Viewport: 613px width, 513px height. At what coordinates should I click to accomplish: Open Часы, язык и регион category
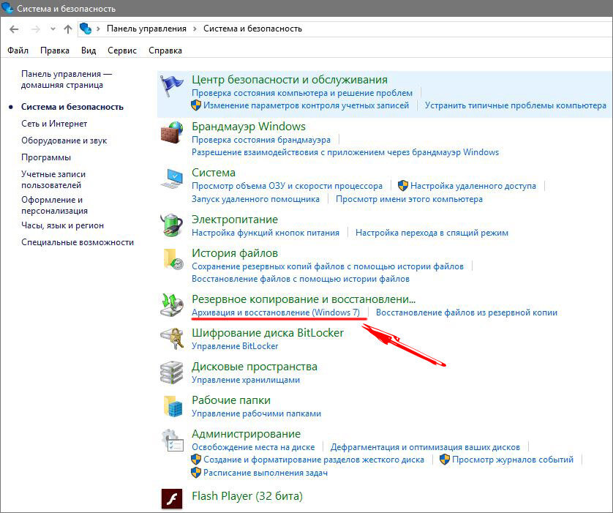63,225
